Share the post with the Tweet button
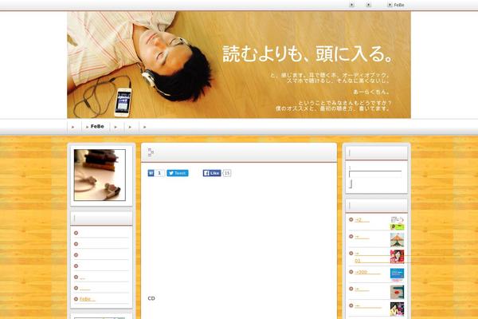Image resolution: width=478 pixels, height=319 pixels. coord(178,173)
